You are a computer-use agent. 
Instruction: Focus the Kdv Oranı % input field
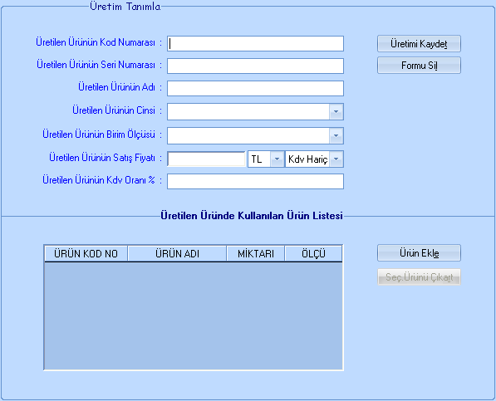[255, 181]
